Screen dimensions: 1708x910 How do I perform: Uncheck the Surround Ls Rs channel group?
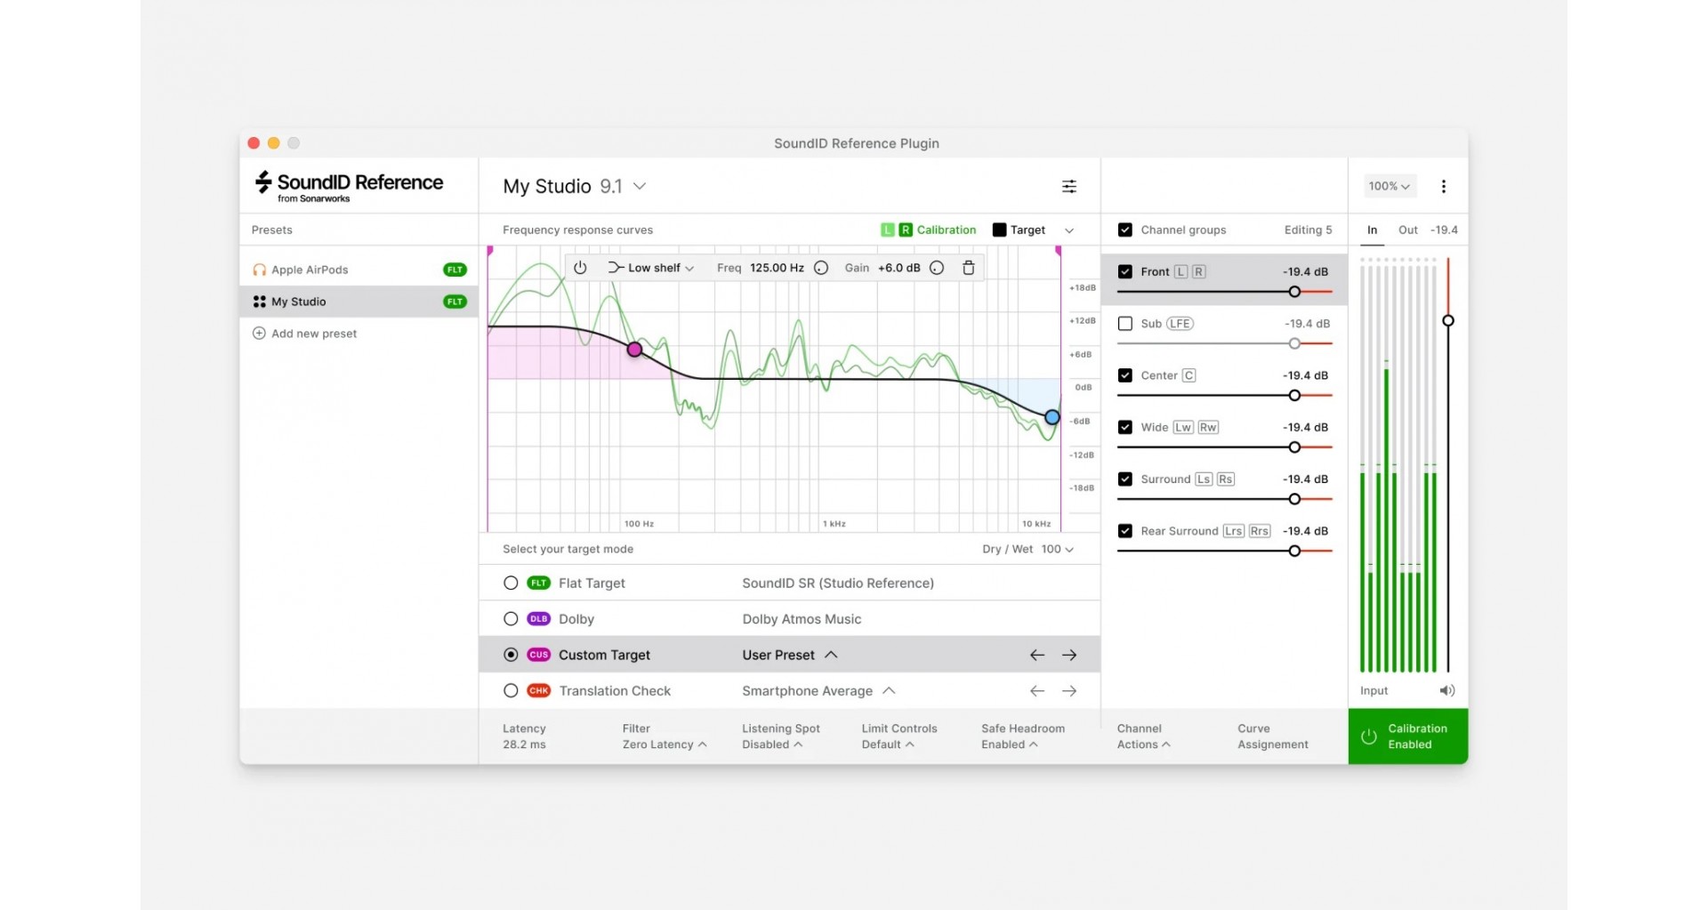pos(1124,479)
